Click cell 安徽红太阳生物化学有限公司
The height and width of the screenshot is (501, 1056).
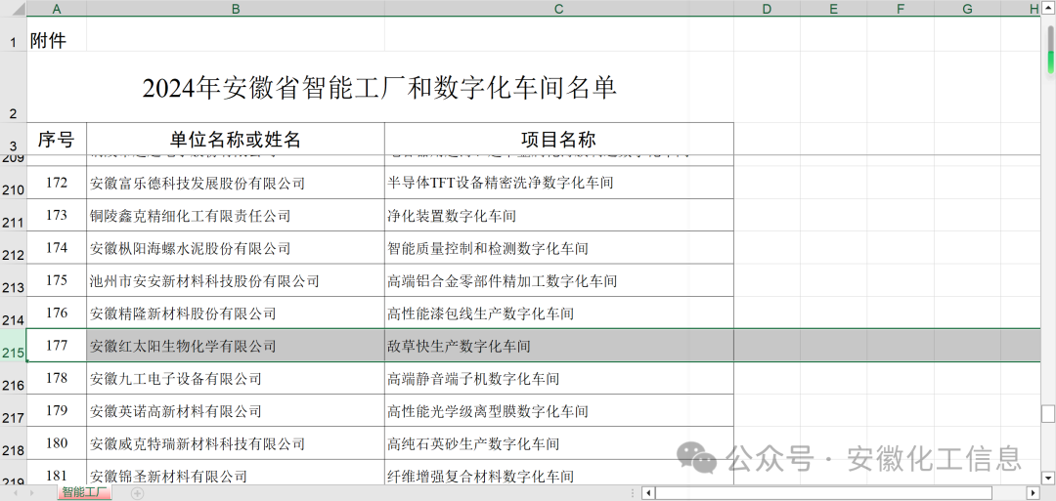[x=236, y=346]
